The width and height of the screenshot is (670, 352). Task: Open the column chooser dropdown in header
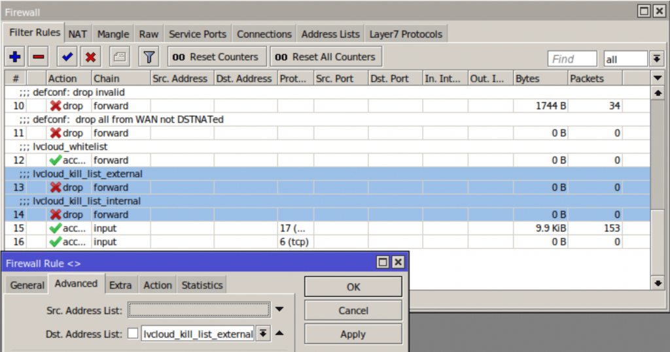658,78
